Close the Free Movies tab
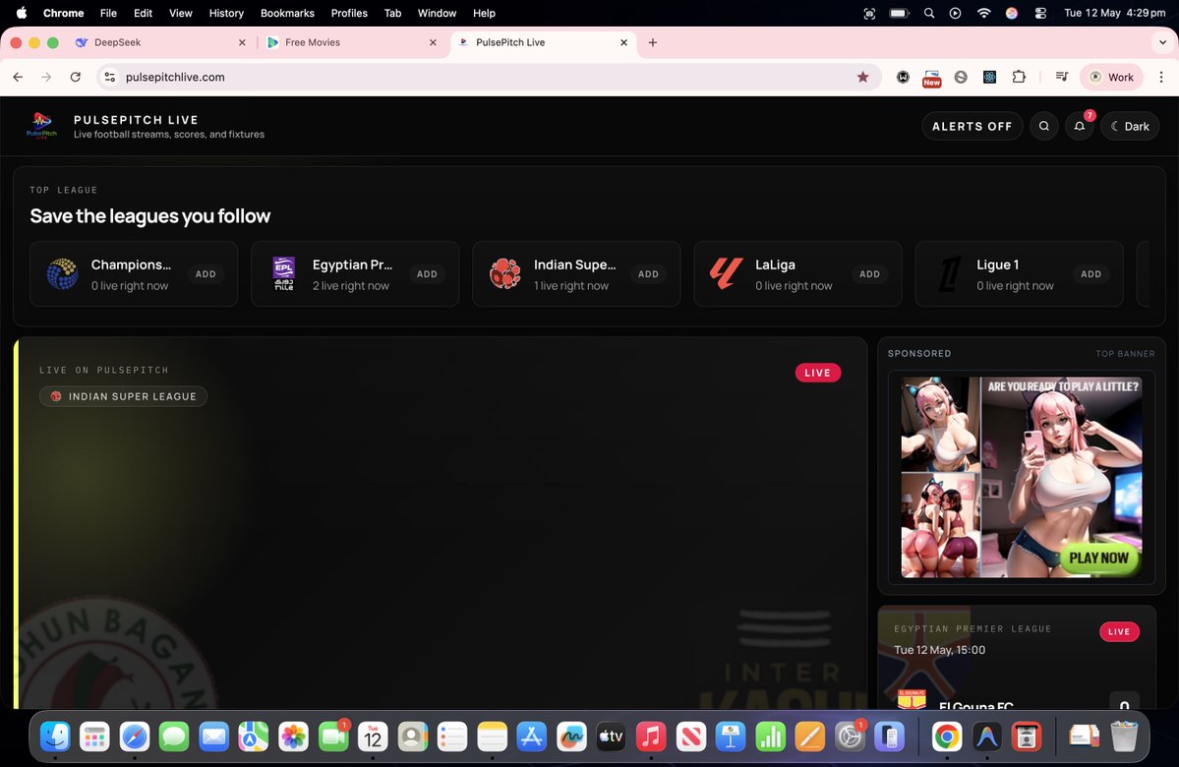1179x767 pixels. click(433, 43)
